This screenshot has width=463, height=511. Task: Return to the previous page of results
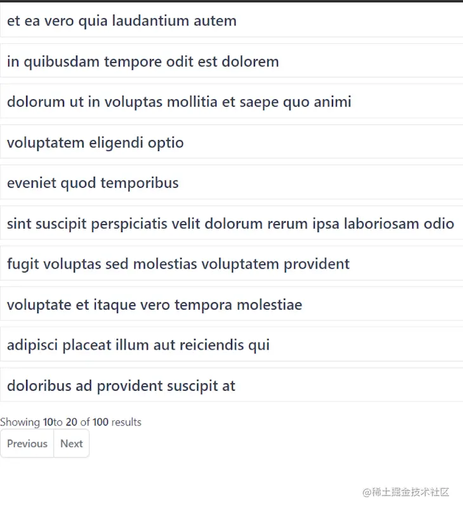[x=27, y=443]
